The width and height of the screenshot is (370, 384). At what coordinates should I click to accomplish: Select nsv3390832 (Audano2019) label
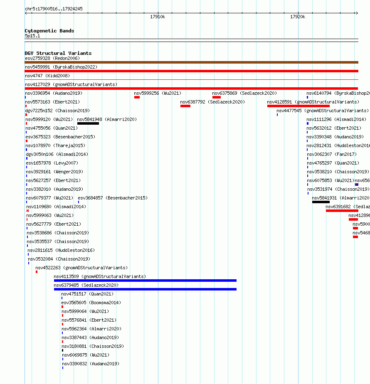91,364
